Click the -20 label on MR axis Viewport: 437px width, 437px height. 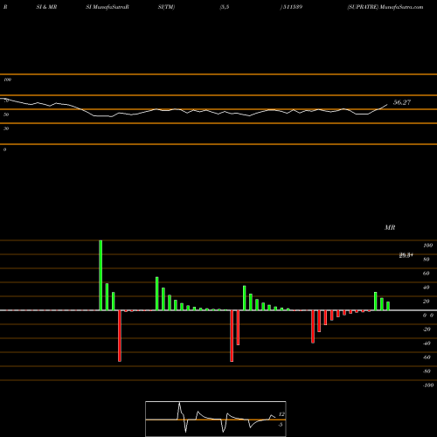coord(427,329)
